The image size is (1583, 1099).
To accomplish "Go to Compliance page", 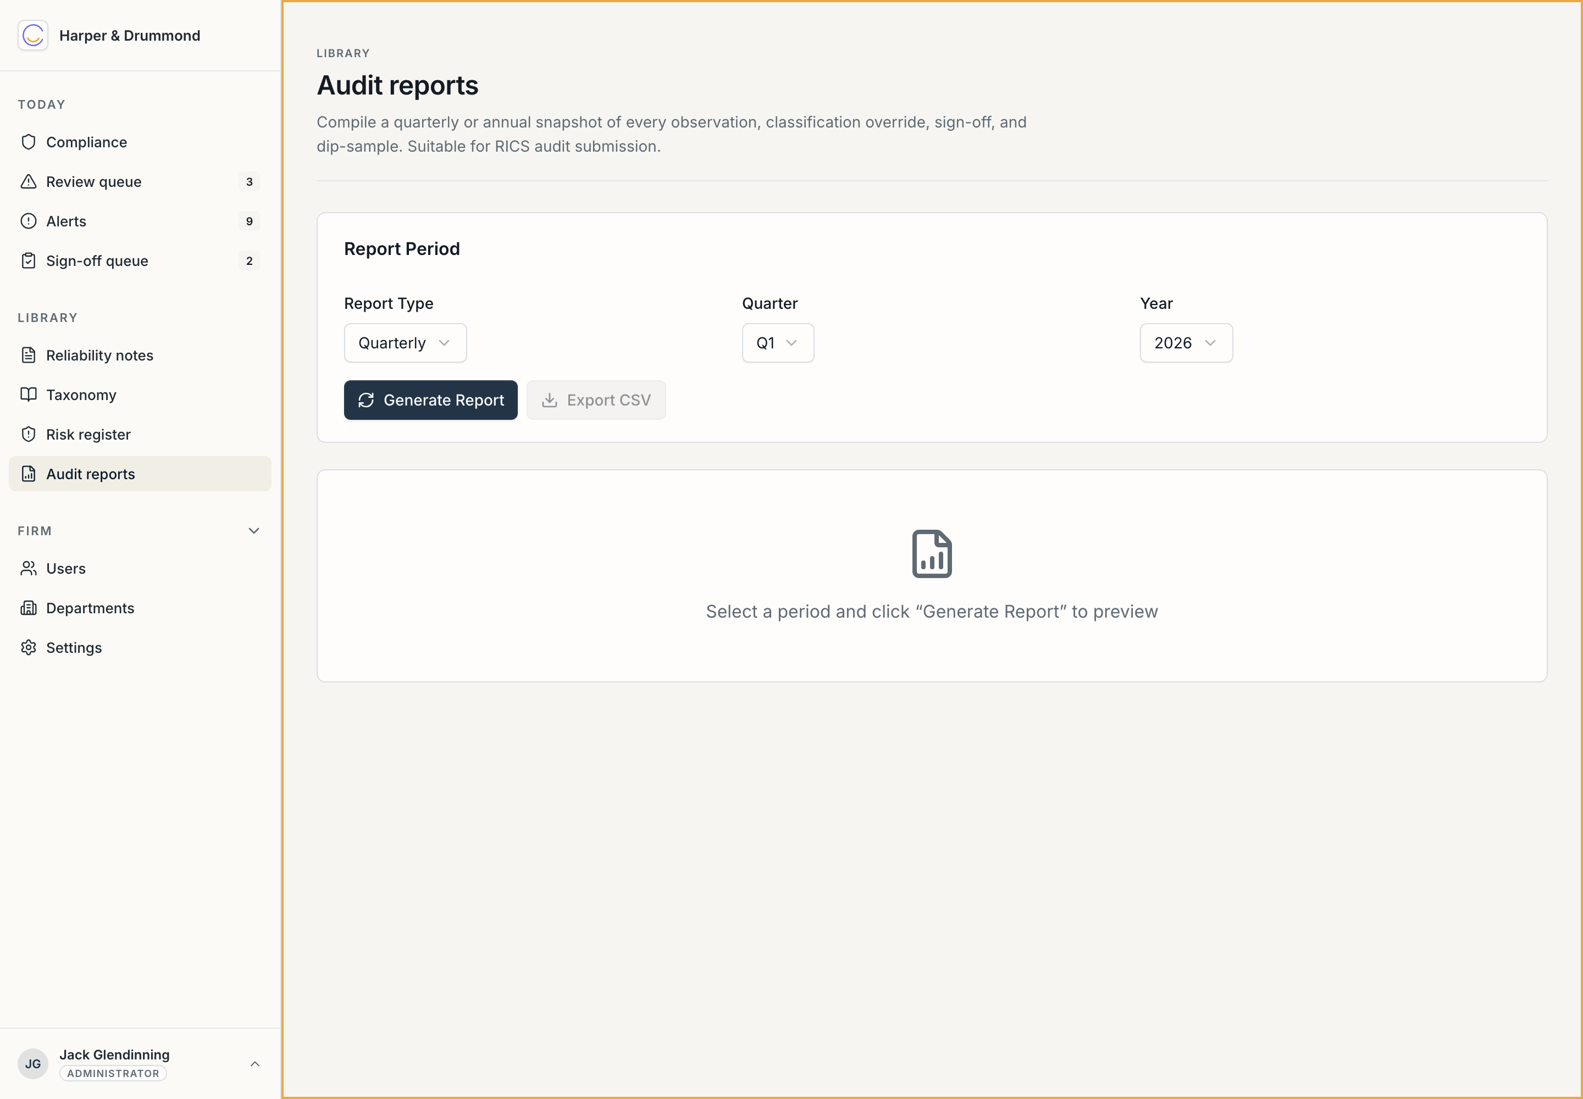I will click(140, 142).
